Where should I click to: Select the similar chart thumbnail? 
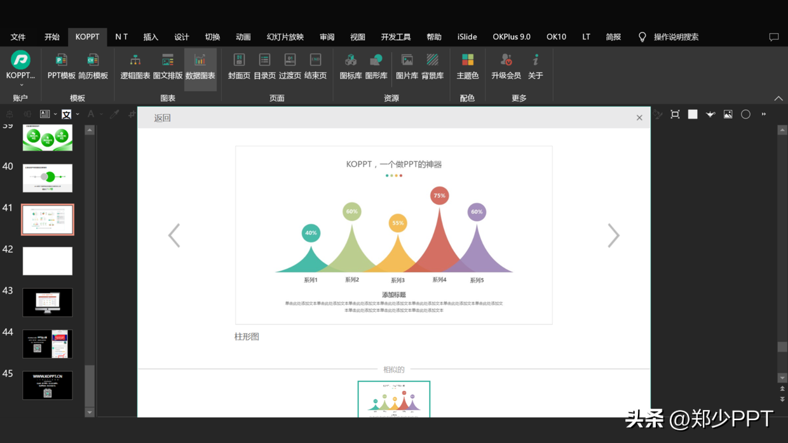pos(394,399)
